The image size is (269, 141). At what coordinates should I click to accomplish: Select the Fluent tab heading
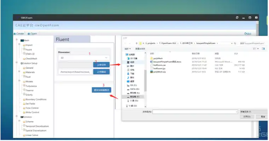[x=62, y=39]
